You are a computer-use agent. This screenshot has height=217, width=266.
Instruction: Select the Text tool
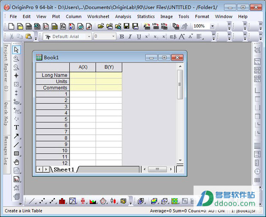[16, 127]
